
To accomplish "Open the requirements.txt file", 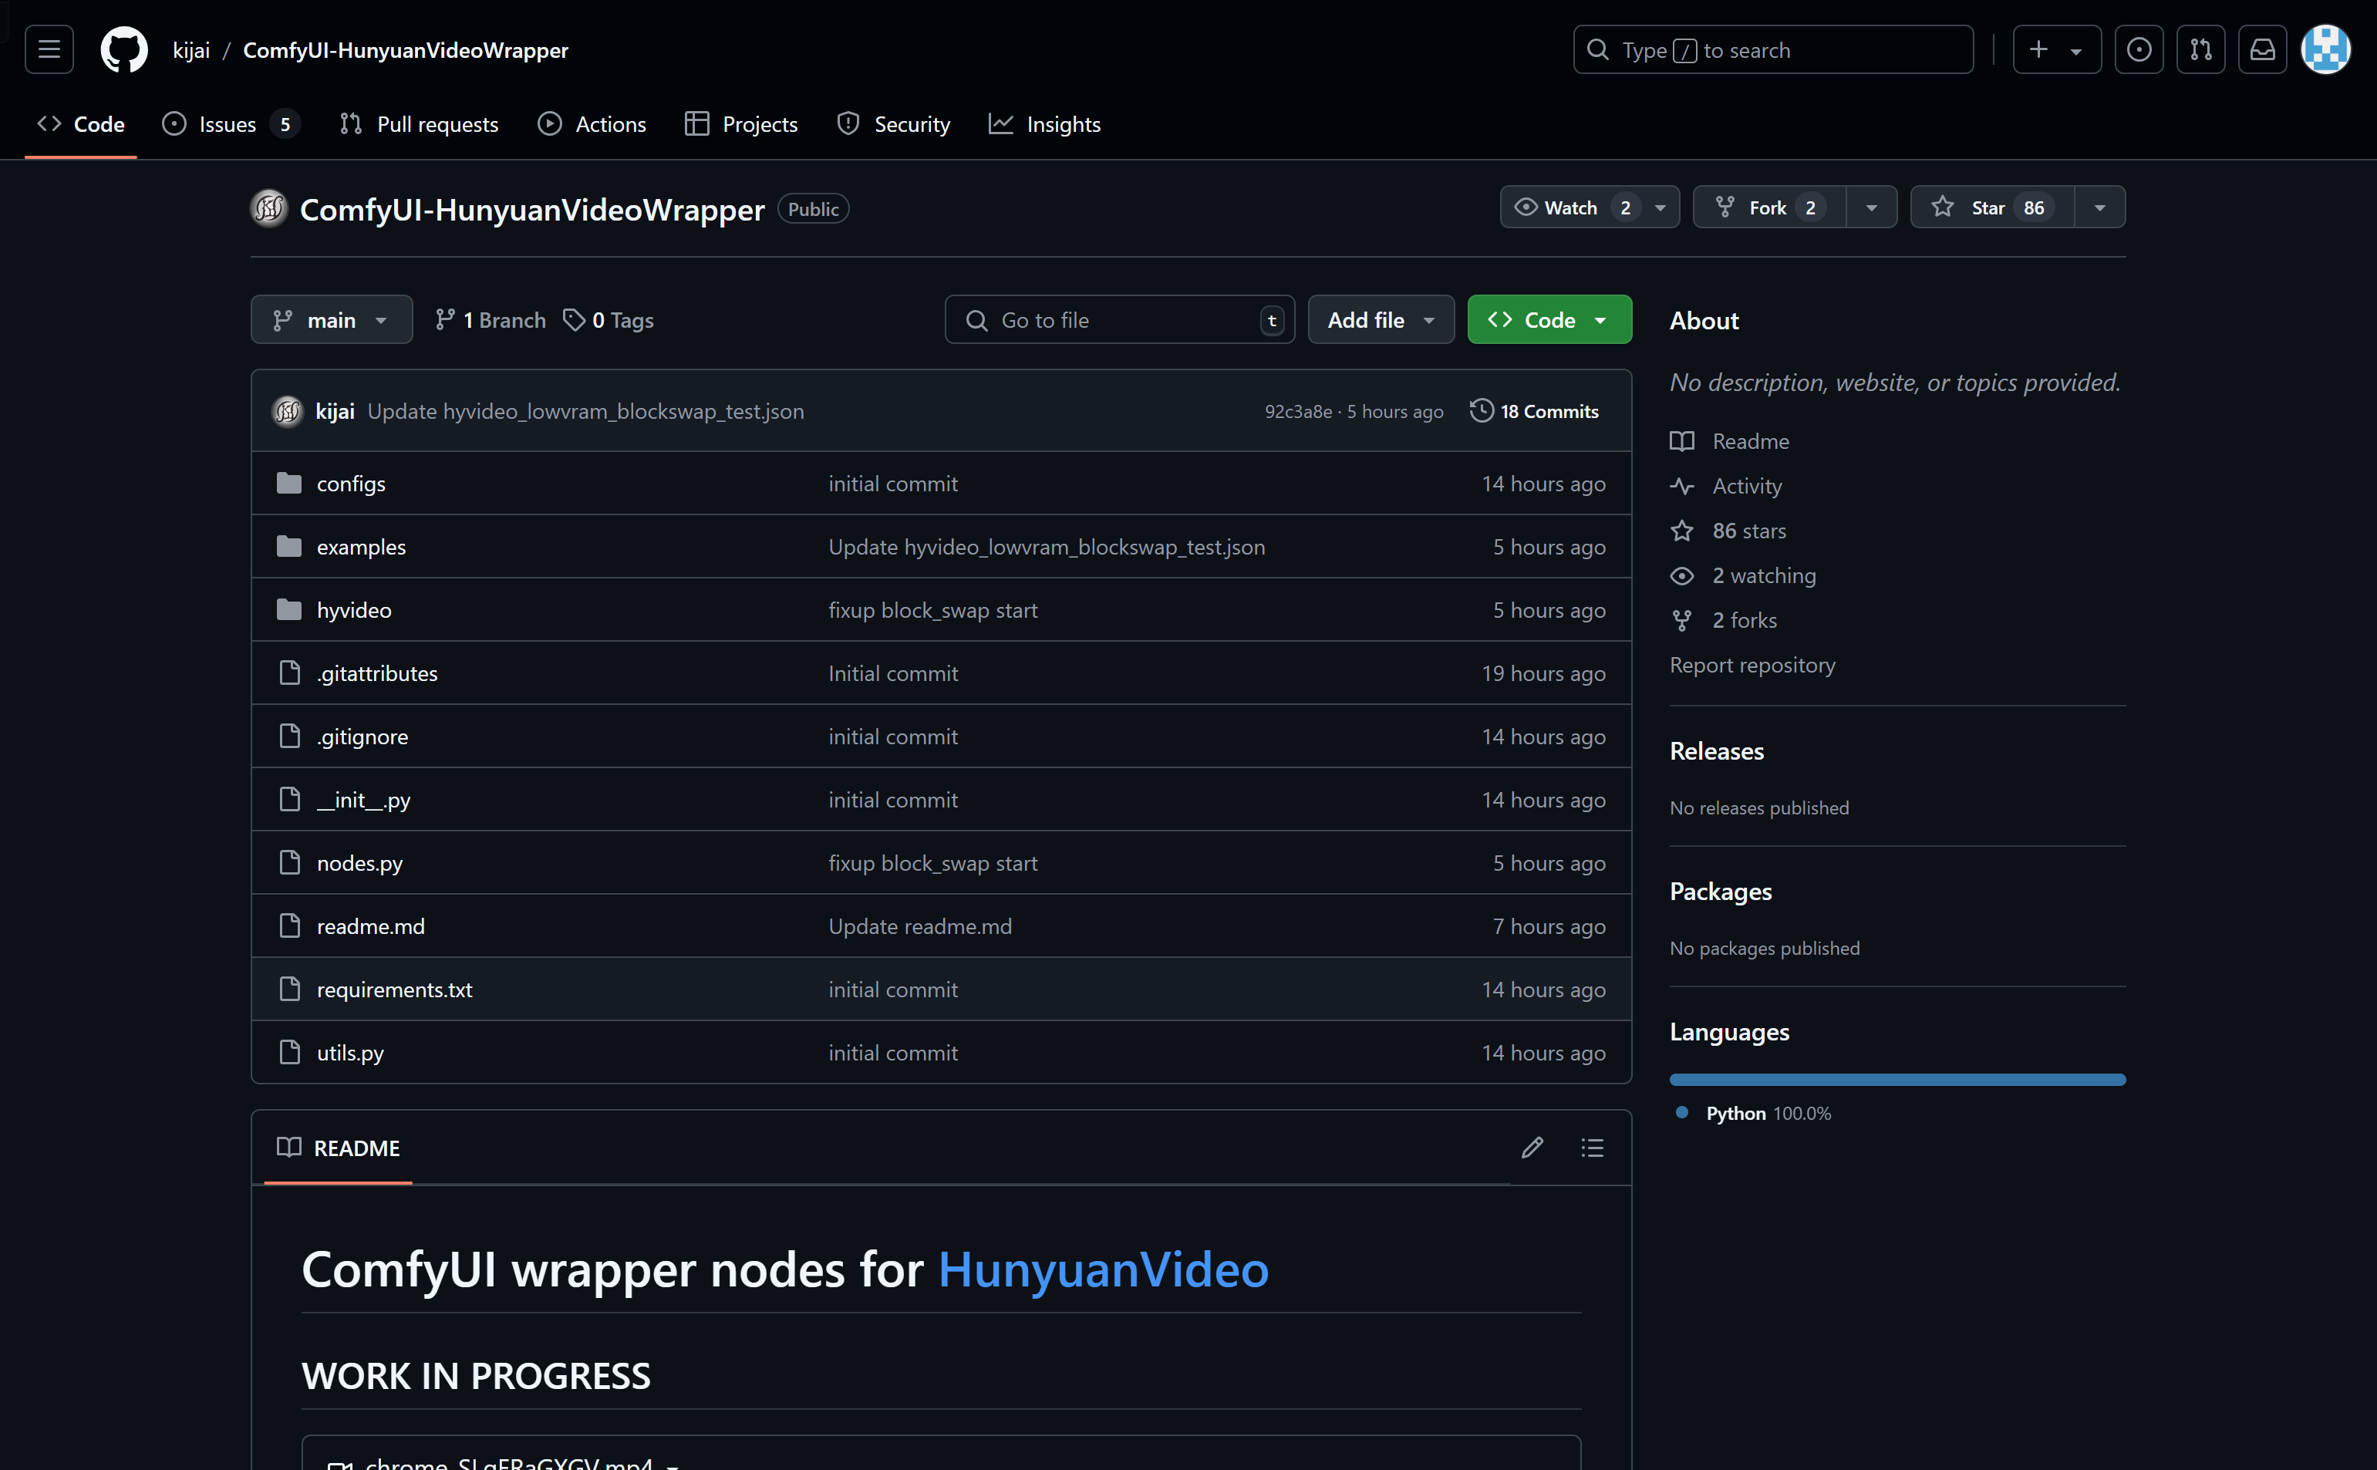I will pos(395,989).
